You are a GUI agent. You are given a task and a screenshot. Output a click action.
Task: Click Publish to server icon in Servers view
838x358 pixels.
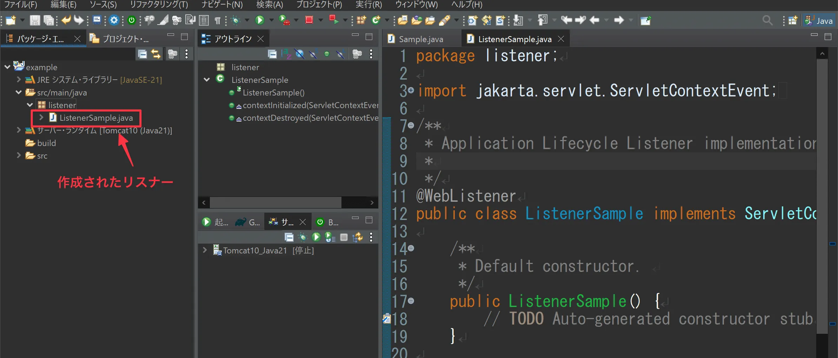pos(358,237)
